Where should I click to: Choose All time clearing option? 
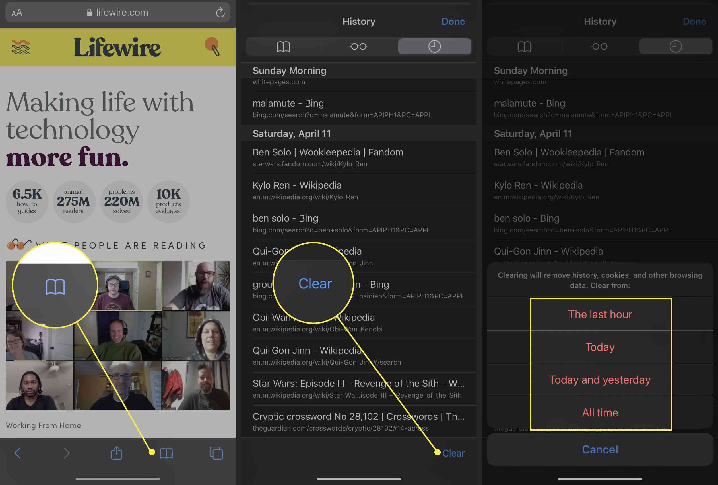(x=600, y=413)
